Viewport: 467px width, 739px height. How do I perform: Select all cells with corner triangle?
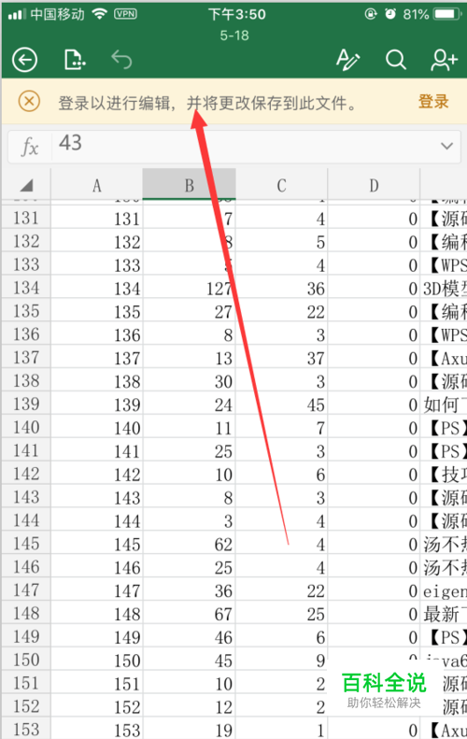26,185
